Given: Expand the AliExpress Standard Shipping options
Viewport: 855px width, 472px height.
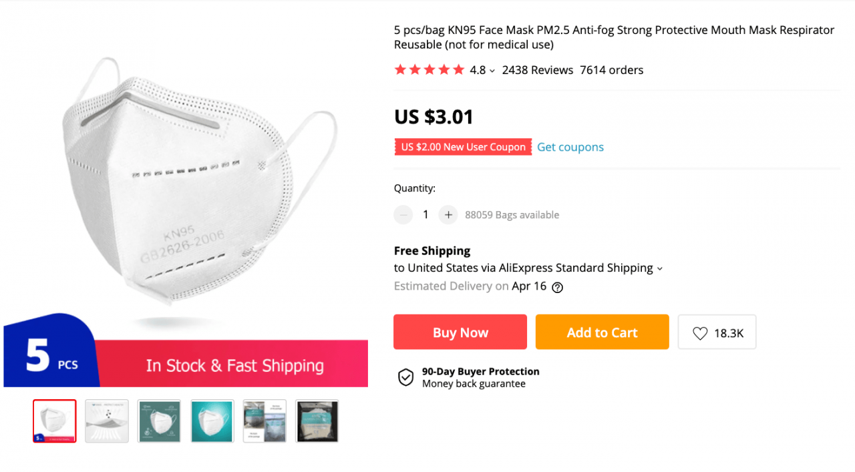Looking at the screenshot, I should coord(660,268).
